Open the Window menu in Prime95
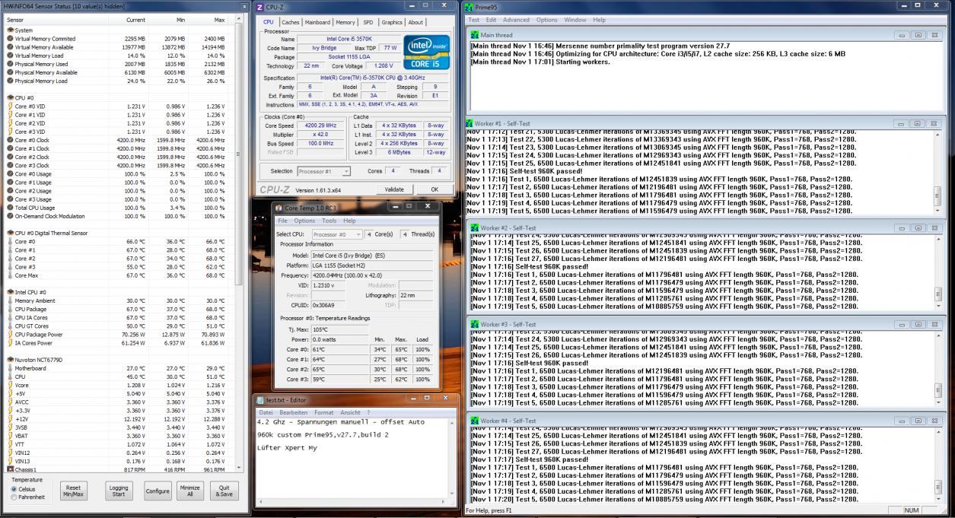 tap(575, 20)
